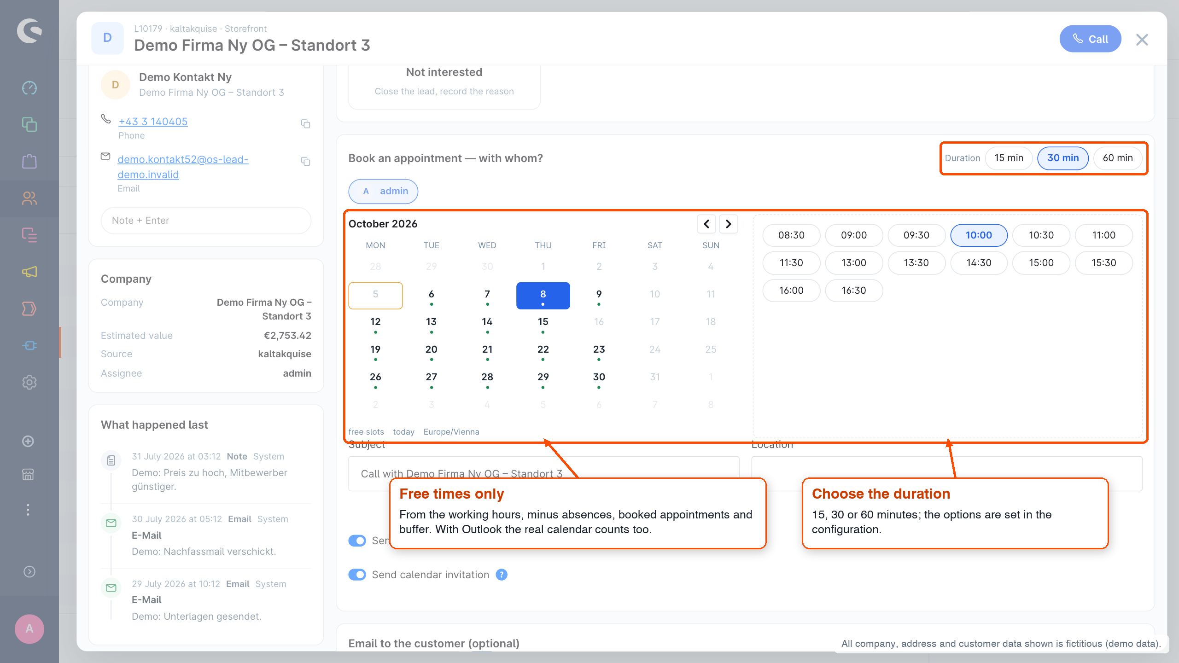1179x663 pixels.
Task: Select the 14:30 time slot
Action: click(x=979, y=263)
